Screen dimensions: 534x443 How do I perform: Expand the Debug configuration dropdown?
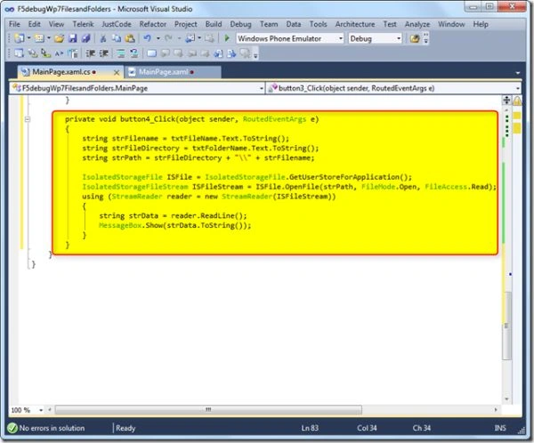tap(399, 38)
